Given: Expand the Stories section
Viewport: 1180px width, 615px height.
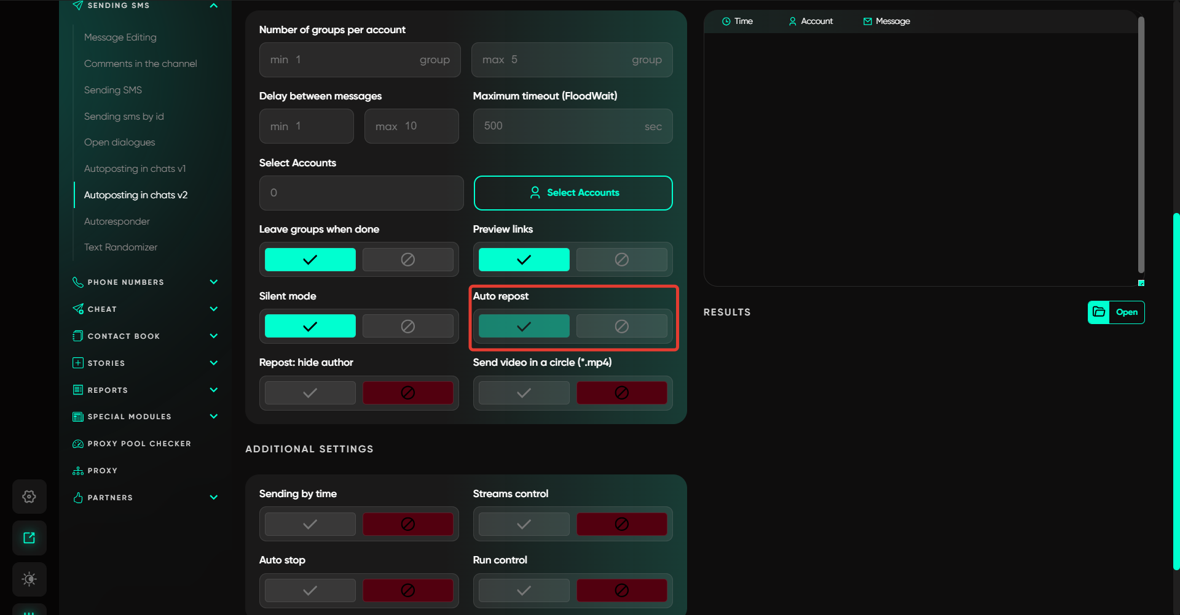Looking at the screenshot, I should (213, 363).
